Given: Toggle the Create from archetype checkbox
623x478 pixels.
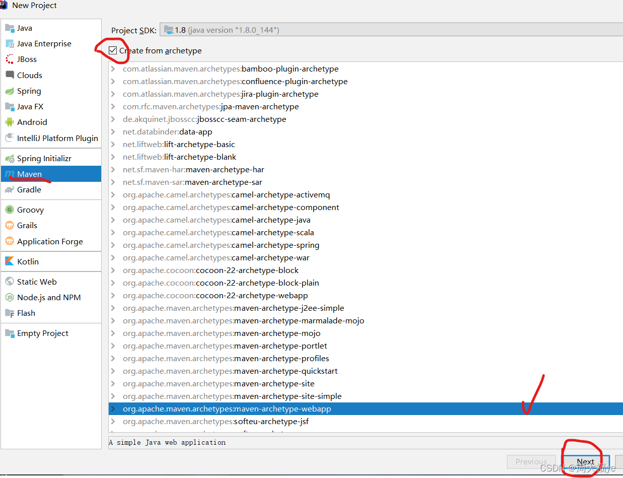Looking at the screenshot, I should point(113,51).
